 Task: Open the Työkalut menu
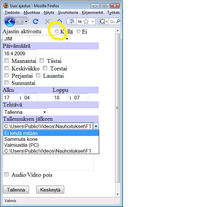(114, 13)
